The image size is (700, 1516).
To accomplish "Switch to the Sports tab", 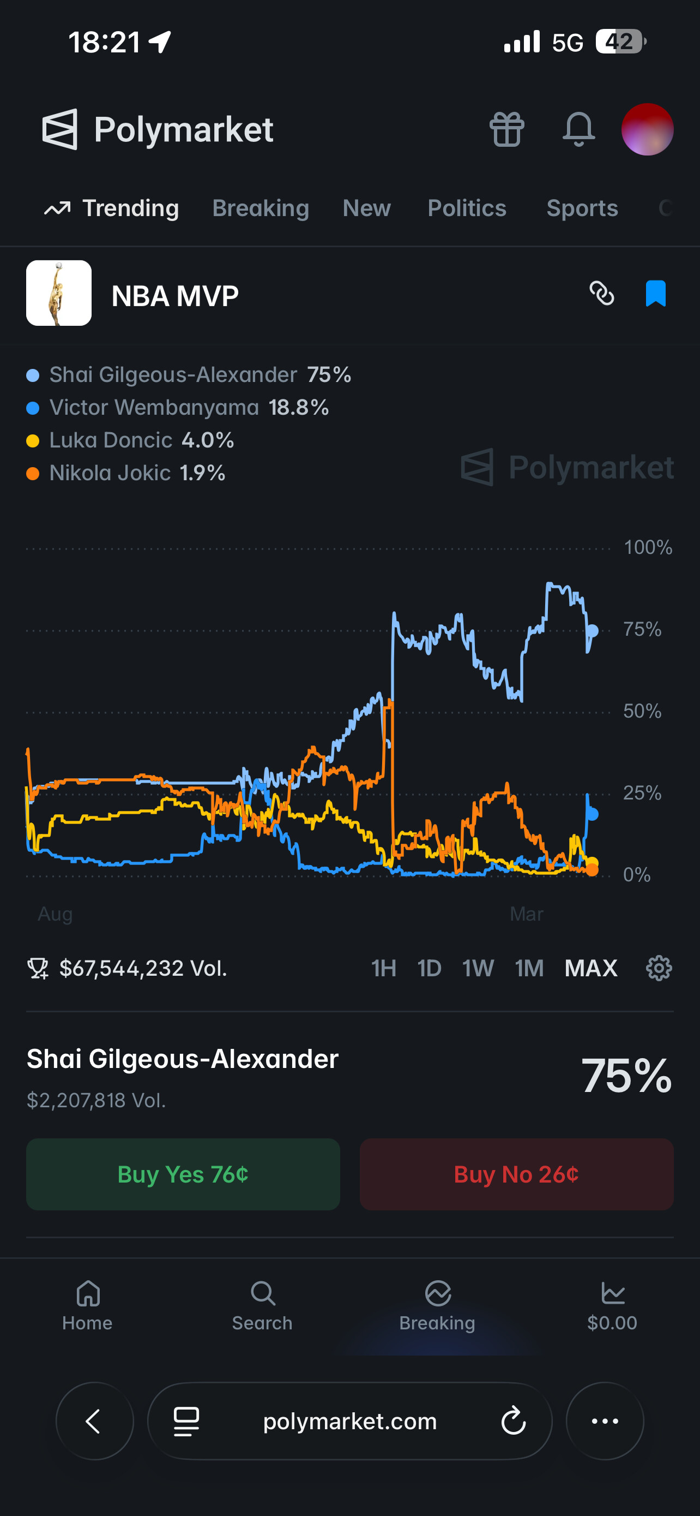I will tap(582, 208).
